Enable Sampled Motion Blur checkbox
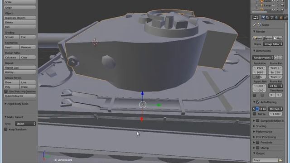The width and height of the screenshot is (290, 163). tap(258, 121)
